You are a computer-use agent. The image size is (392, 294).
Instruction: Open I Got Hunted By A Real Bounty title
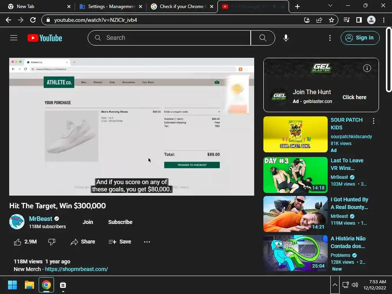pos(349,203)
